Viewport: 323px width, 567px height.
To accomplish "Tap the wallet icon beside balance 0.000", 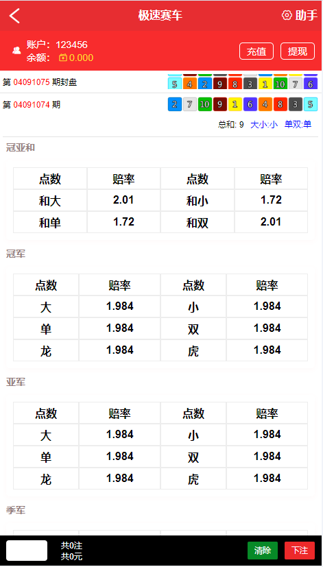I will 63,58.
